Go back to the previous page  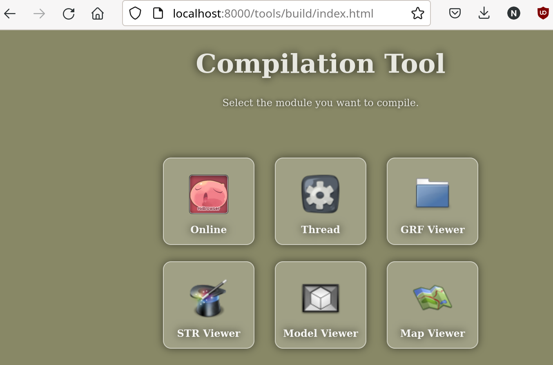pos(10,14)
